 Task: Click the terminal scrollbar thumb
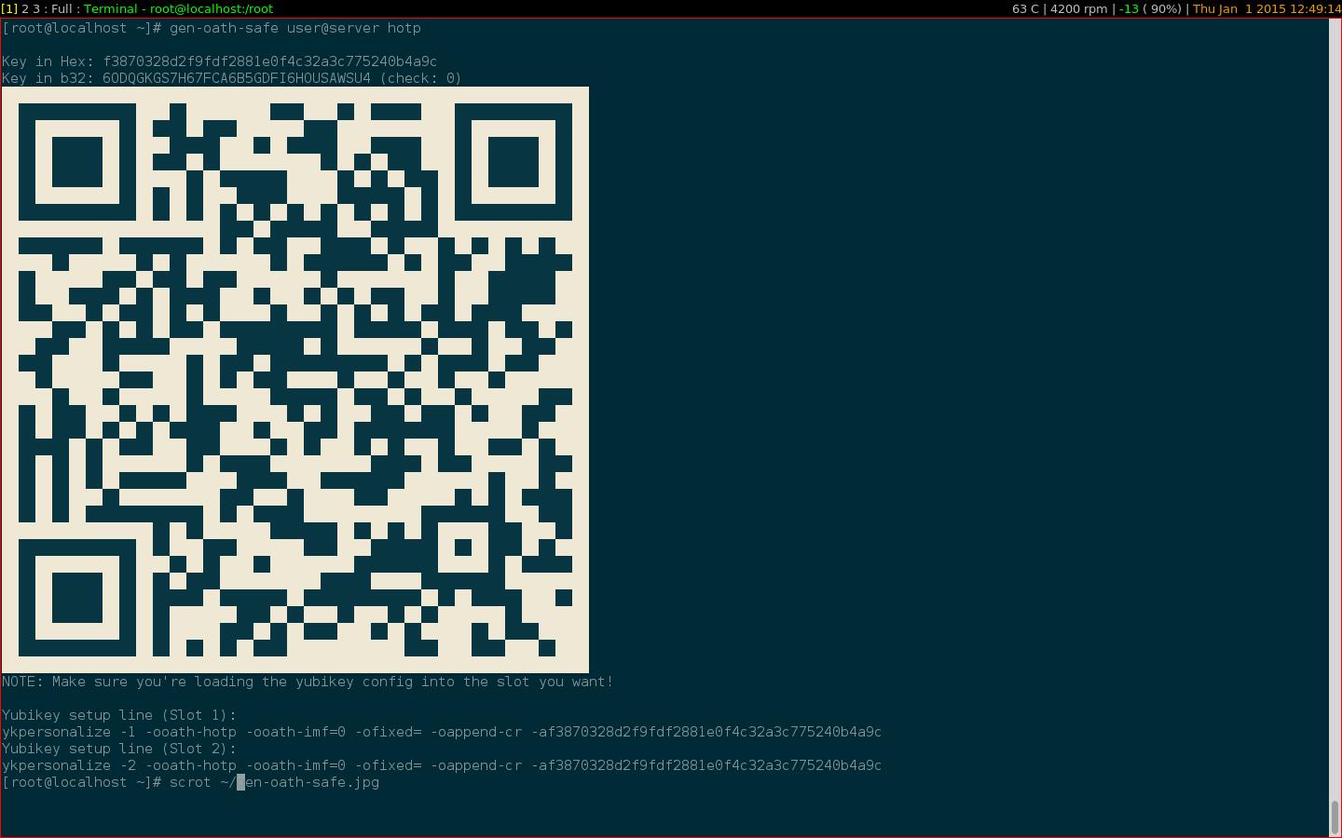1335,818
